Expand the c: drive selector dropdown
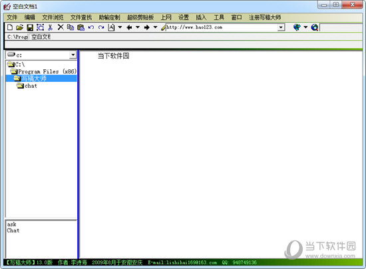 (x=73, y=55)
